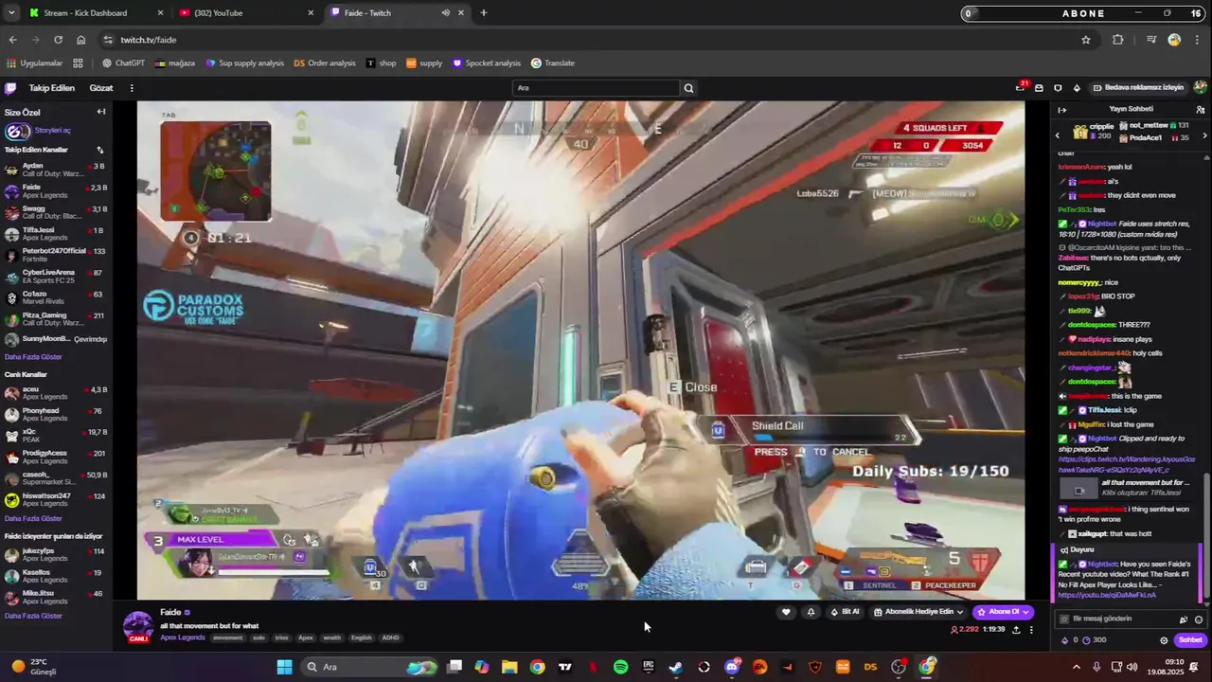Click the share icon next to 1:19:39
The image size is (1212, 682).
(x=1016, y=629)
